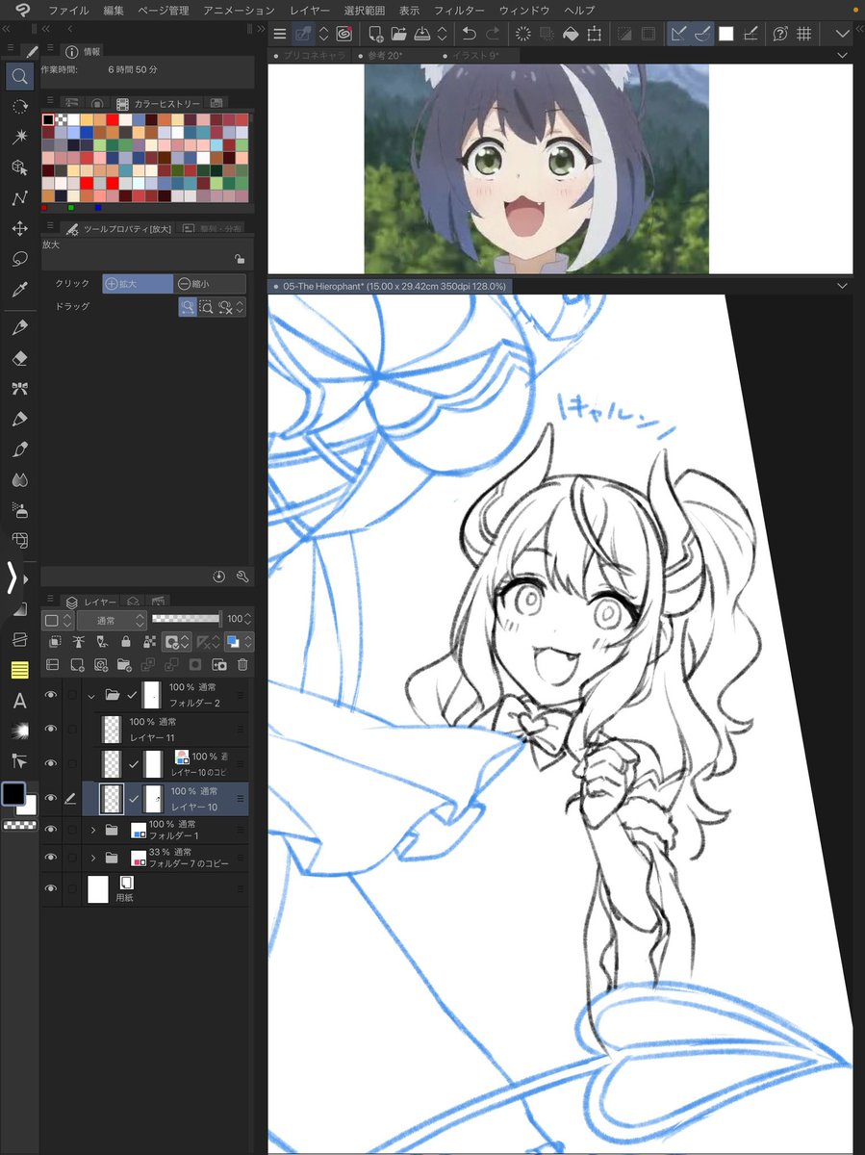Screen dimensions: 865x1155
Task: Open the drag mode options stepper
Action: 241,306
